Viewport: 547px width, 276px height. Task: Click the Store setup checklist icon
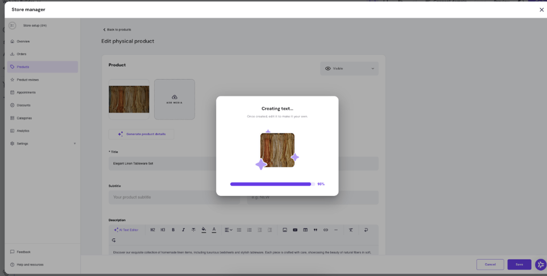pyautogui.click(x=12, y=26)
